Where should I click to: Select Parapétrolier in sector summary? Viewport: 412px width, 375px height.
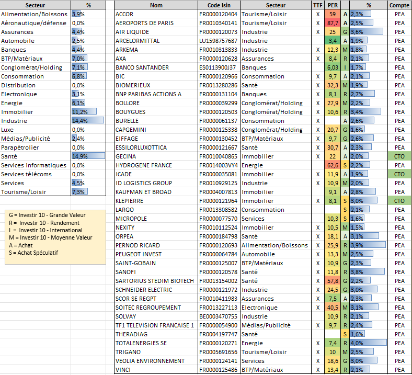tap(35, 147)
